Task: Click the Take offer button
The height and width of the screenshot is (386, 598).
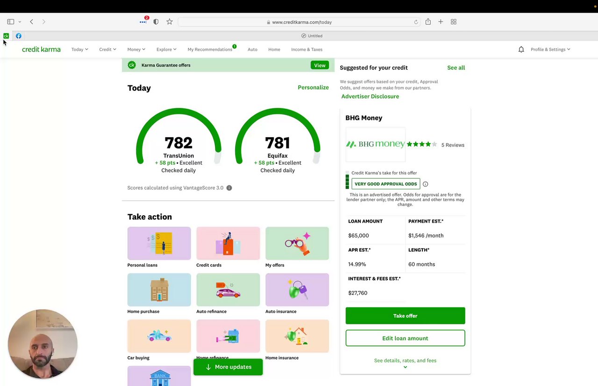Action: pyautogui.click(x=405, y=316)
